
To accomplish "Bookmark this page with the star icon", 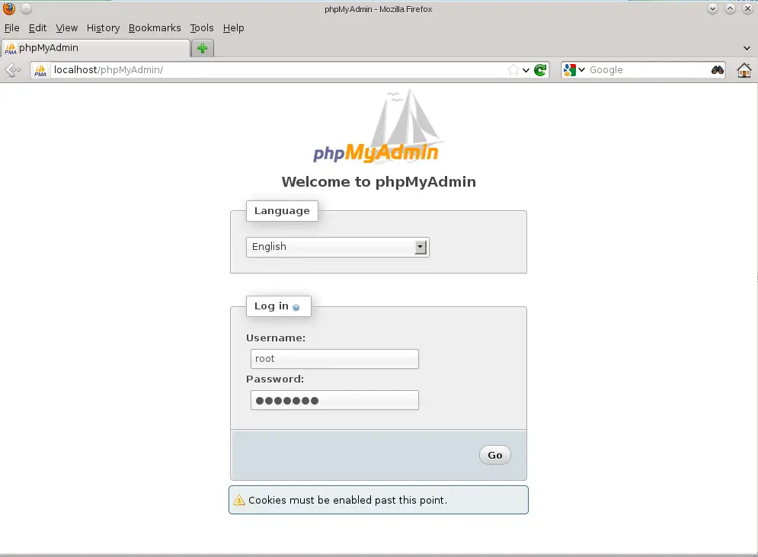I will pos(513,70).
